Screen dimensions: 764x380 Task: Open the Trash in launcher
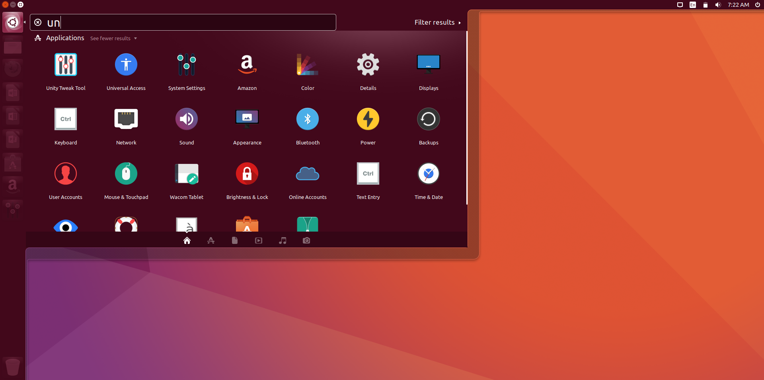(13, 367)
